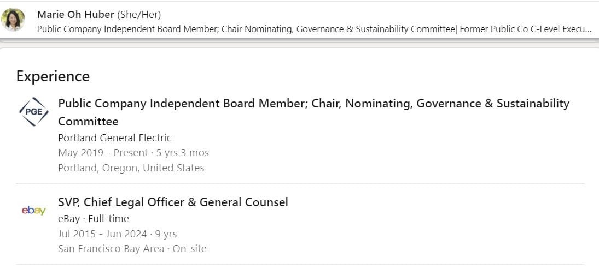Click the May 2019 - Present date range
The height and width of the screenshot is (269, 599).
[103, 153]
